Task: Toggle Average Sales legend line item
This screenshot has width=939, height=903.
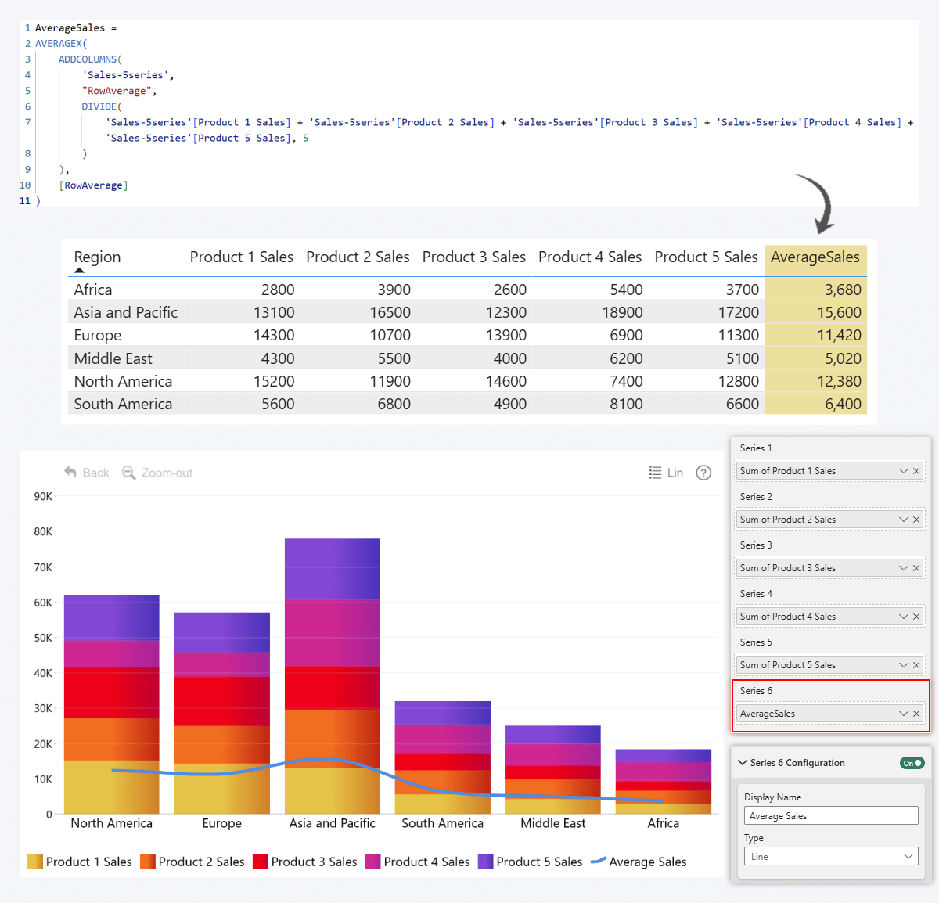Action: pyautogui.click(x=639, y=862)
